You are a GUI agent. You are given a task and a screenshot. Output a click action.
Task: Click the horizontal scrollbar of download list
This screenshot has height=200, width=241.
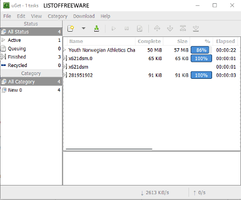(x=109, y=149)
